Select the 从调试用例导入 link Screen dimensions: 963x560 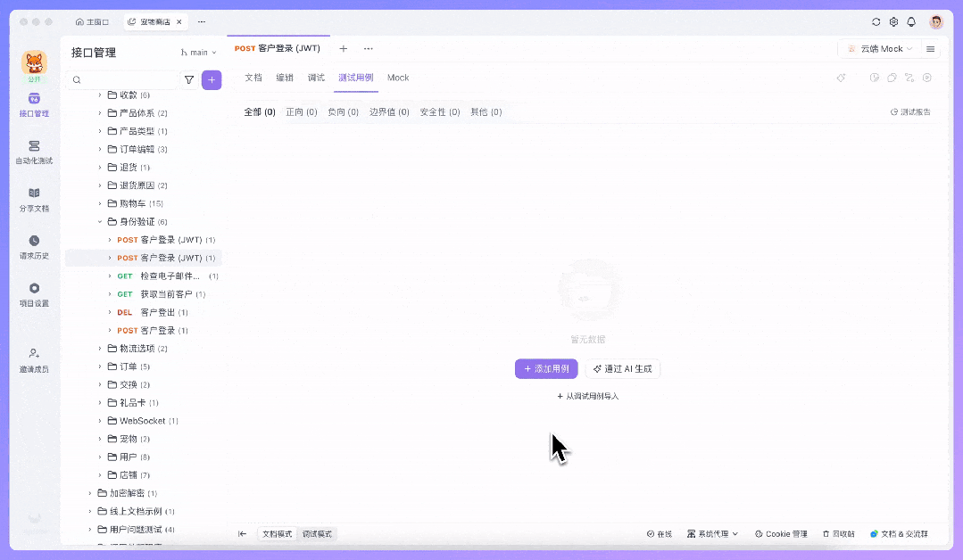point(589,395)
